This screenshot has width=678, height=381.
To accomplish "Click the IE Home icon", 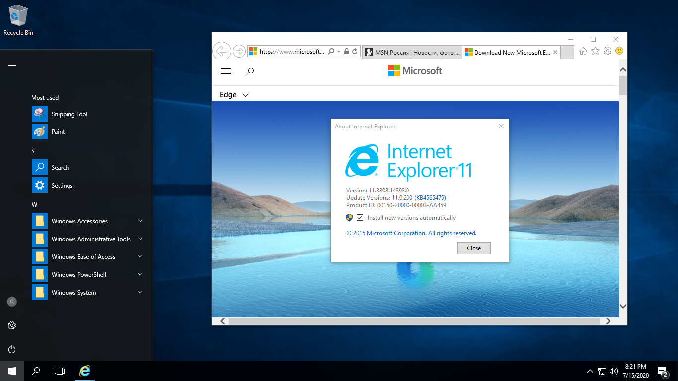I will point(583,51).
